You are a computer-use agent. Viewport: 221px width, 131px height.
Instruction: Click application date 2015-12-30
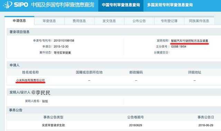pyautogui.click(x=61, y=47)
